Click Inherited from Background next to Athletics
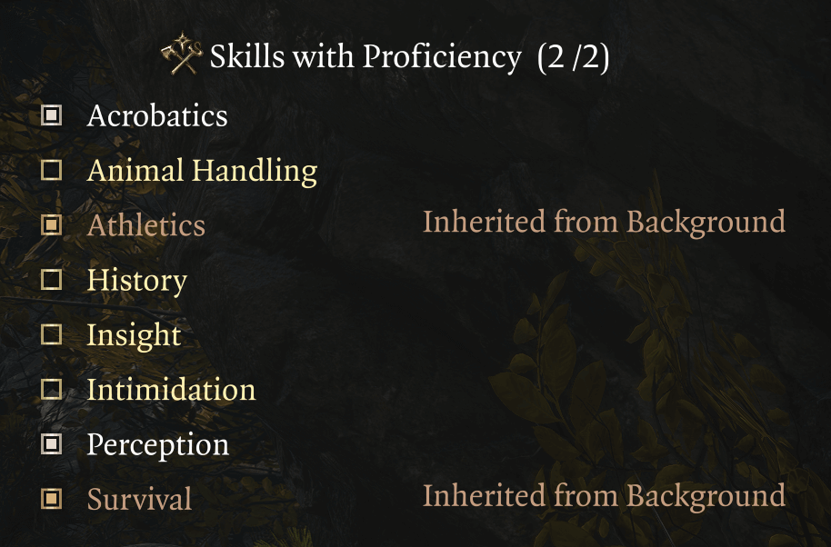The width and height of the screenshot is (831, 547). point(604,222)
